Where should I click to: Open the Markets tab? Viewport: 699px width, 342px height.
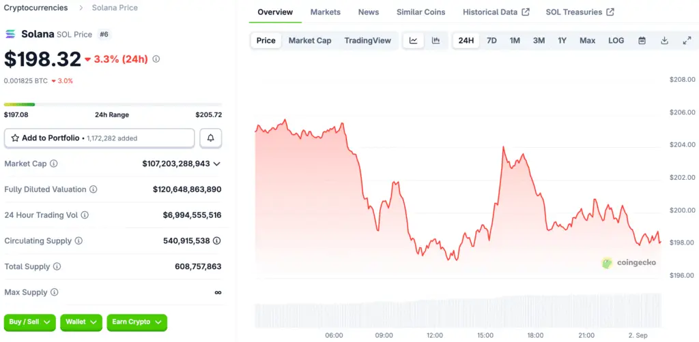tap(325, 12)
